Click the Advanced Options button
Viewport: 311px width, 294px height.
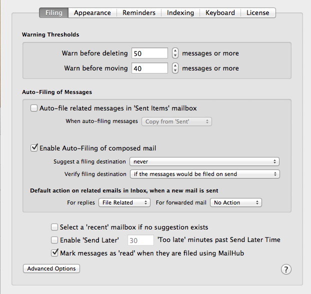pyautogui.click(x=51, y=268)
